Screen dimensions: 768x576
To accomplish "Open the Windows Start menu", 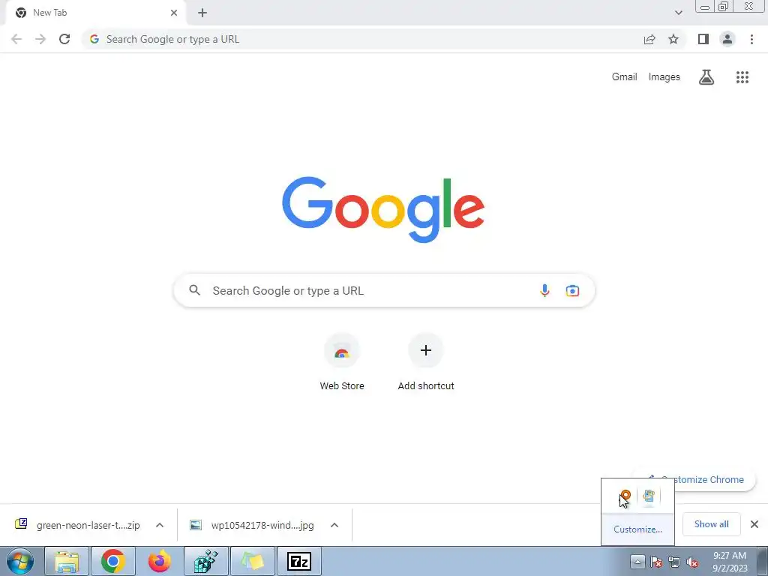I will pyautogui.click(x=20, y=561).
